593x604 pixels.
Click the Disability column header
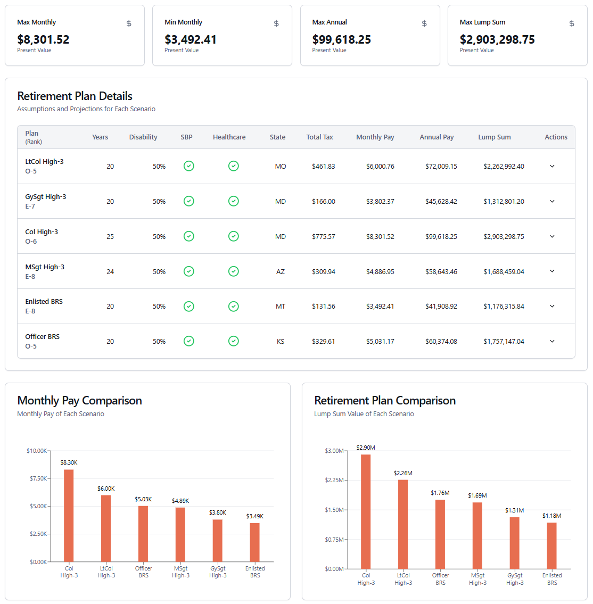[143, 137]
